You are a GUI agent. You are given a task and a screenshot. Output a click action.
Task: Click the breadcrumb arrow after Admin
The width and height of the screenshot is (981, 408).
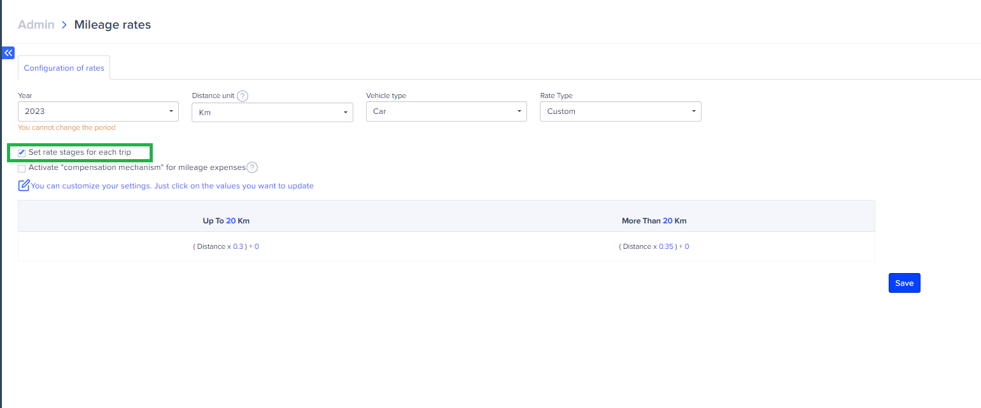tap(64, 25)
